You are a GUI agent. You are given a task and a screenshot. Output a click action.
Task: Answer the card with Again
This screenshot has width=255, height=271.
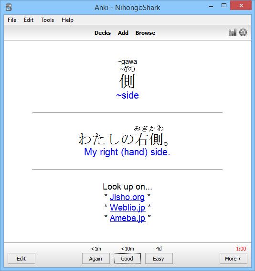pos(96,259)
